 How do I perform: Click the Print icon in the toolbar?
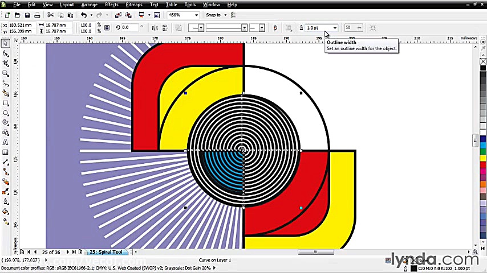point(38,15)
